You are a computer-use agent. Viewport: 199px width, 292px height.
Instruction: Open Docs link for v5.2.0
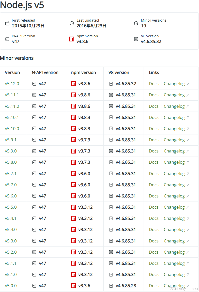pos(154,252)
